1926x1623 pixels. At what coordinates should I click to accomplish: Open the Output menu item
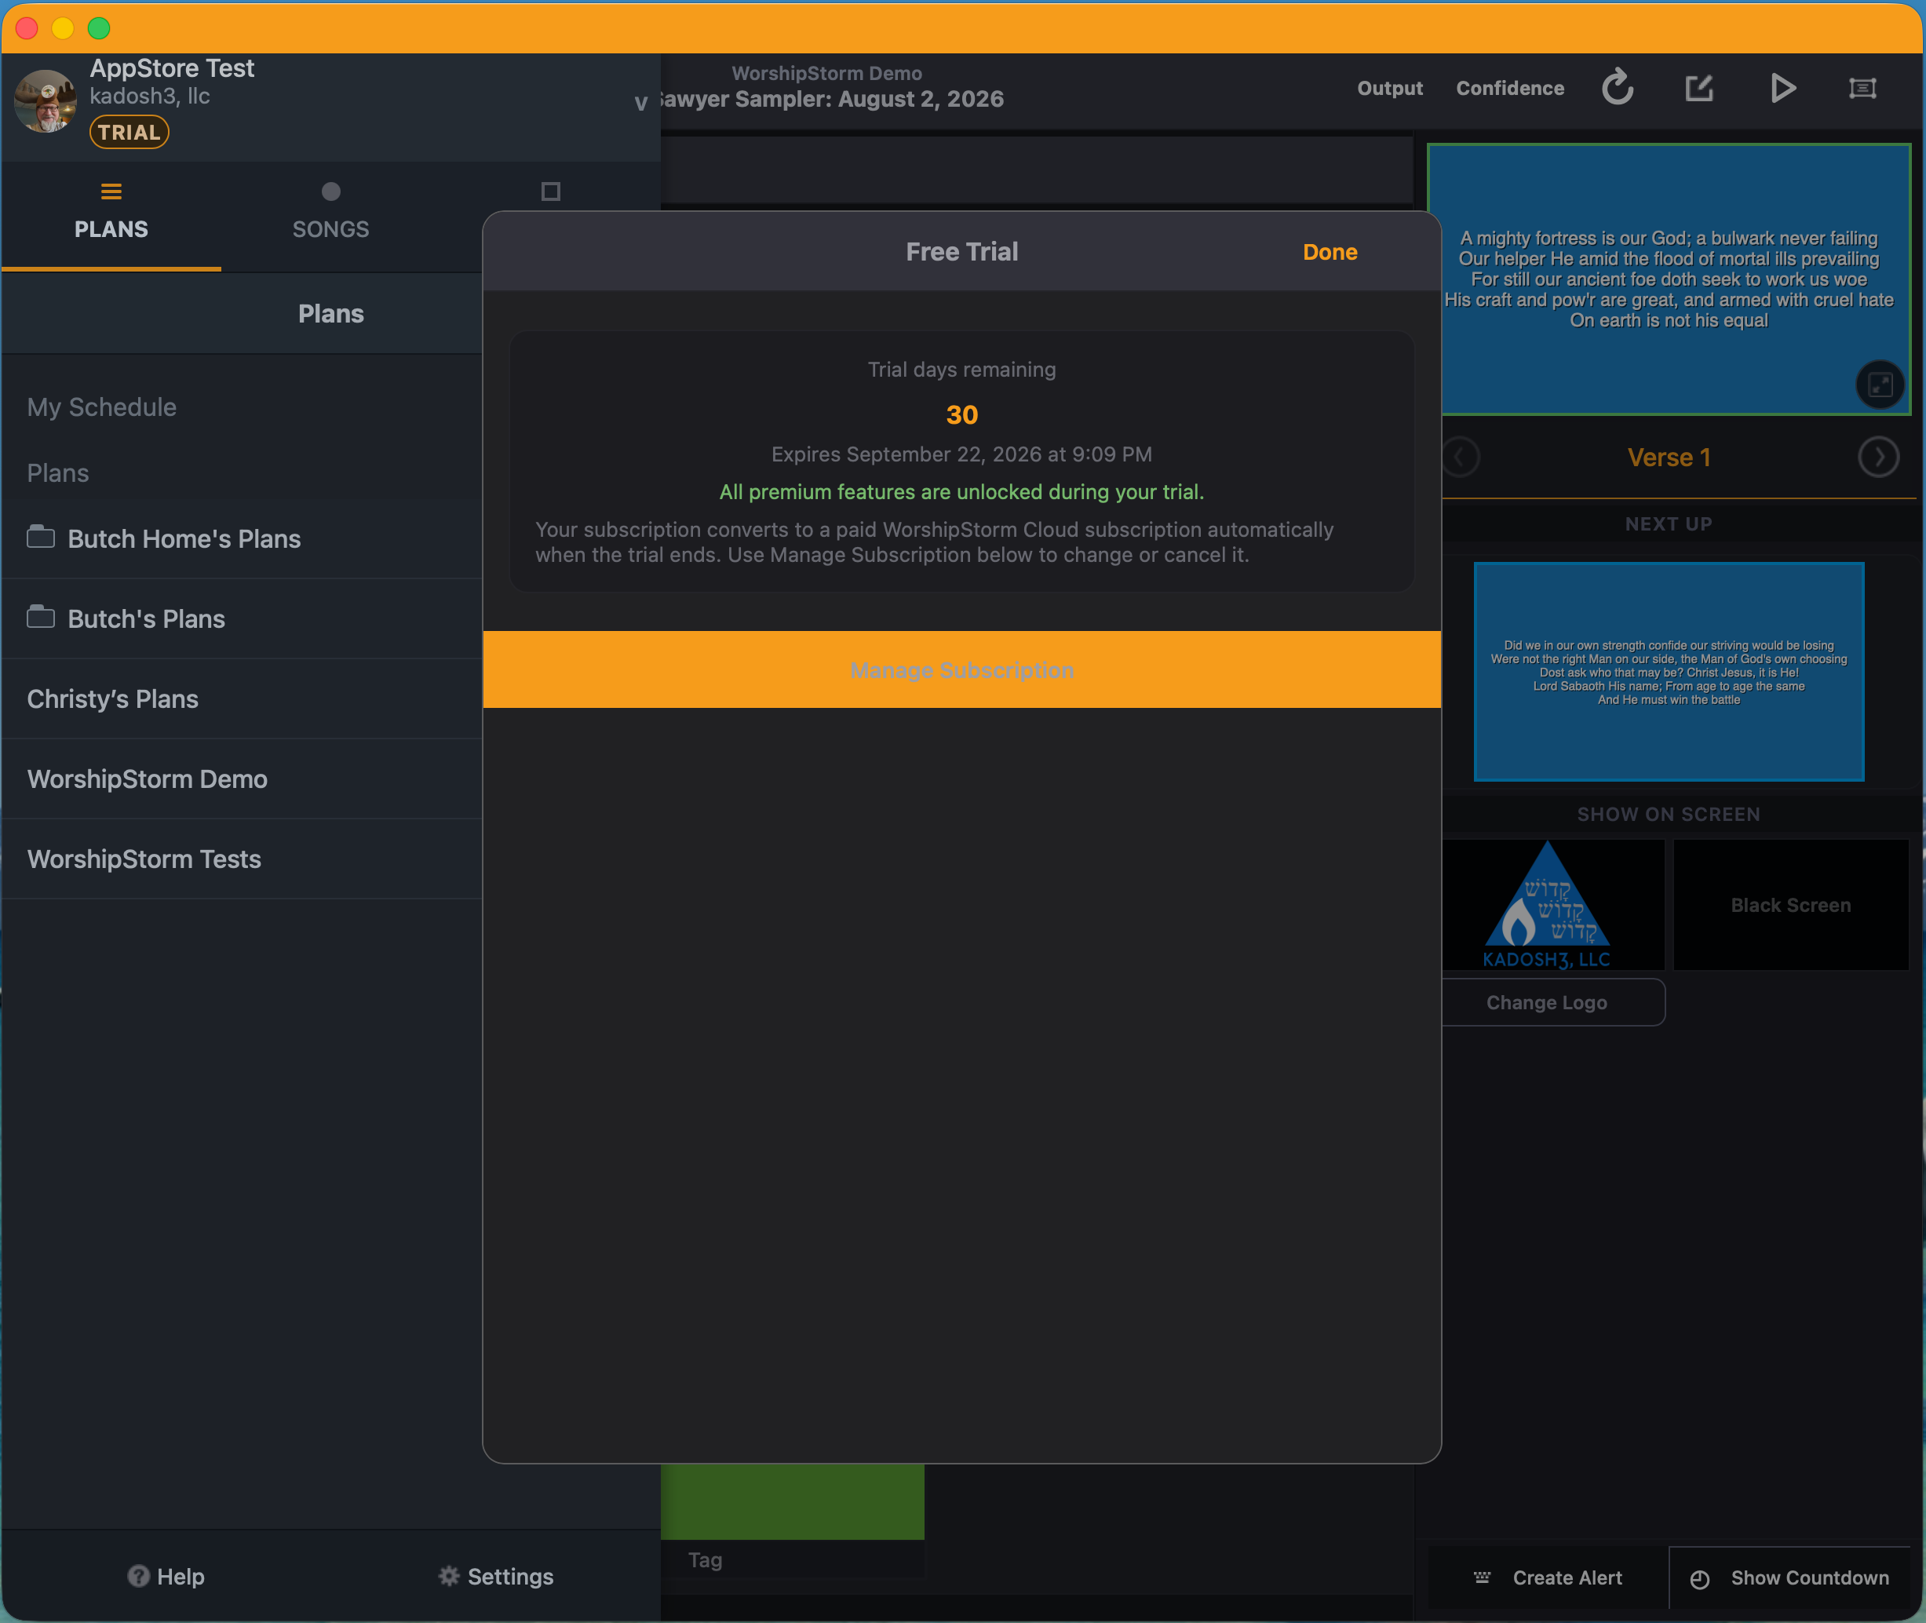[x=1389, y=89]
